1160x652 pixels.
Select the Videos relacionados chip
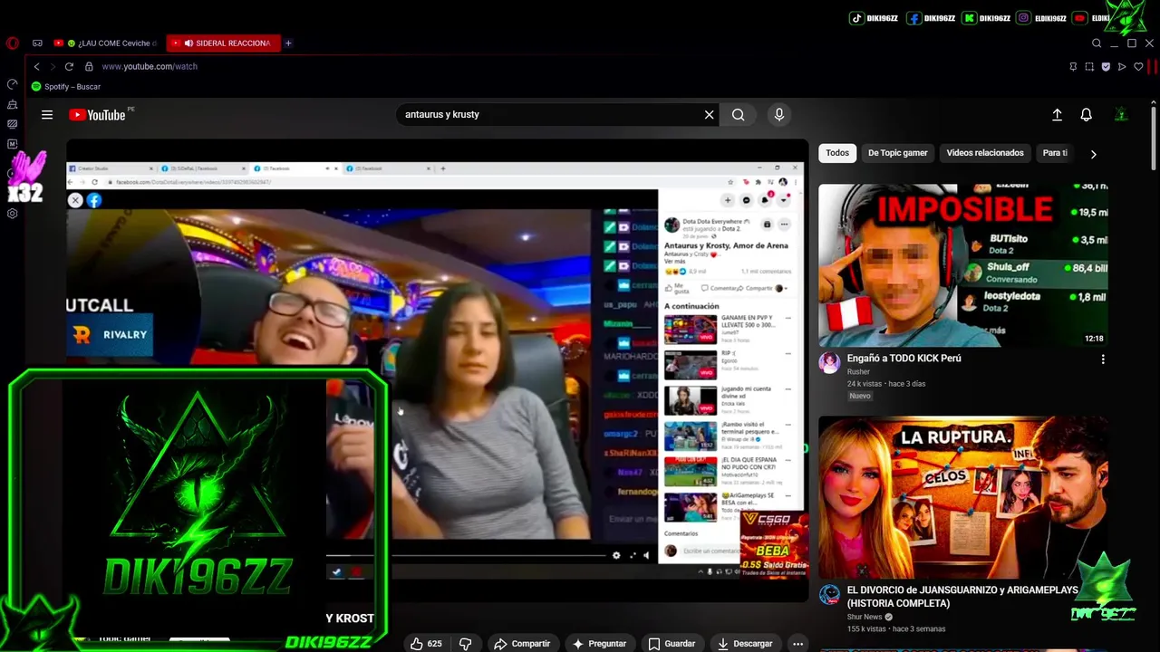pos(985,153)
